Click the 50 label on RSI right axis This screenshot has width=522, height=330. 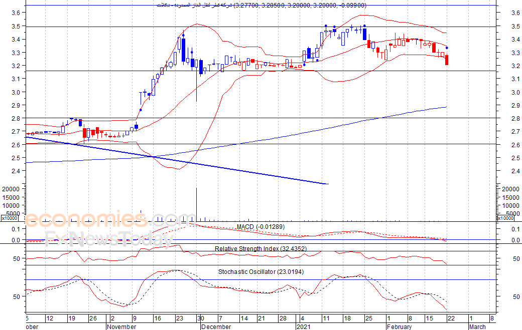point(516,258)
